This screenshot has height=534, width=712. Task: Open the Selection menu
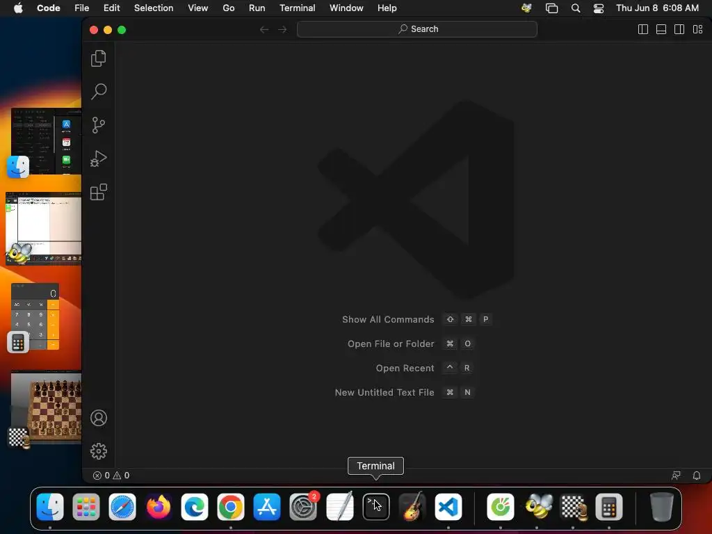click(x=154, y=8)
